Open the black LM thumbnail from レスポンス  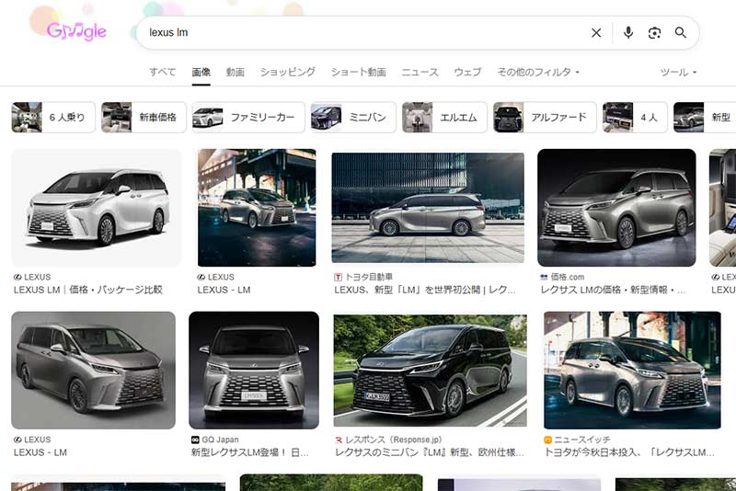(430, 370)
